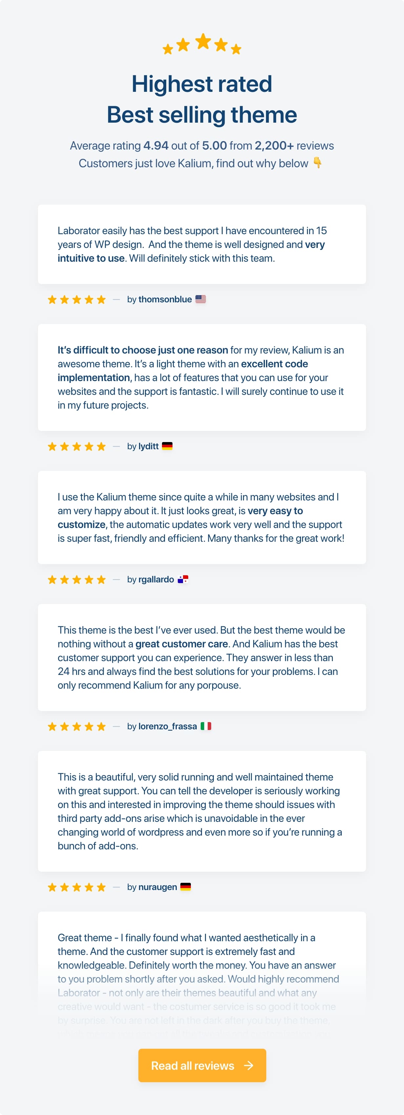Click the pointing-down hand emoji
The image size is (404, 1115).
[x=317, y=163]
